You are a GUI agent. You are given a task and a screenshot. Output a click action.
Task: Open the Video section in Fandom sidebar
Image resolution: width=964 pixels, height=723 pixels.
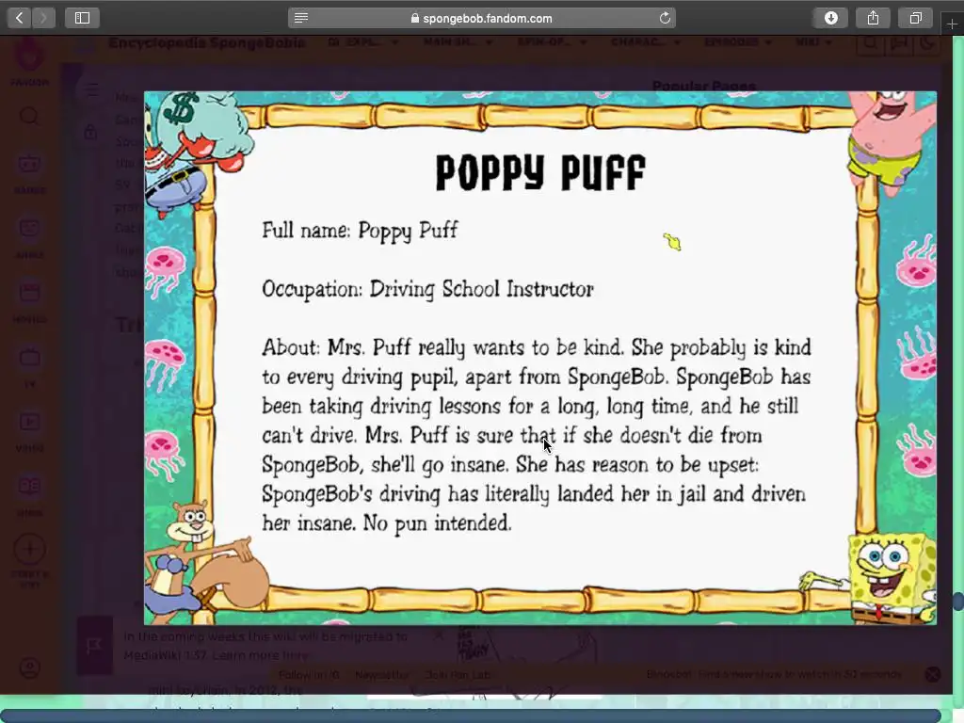29,430
